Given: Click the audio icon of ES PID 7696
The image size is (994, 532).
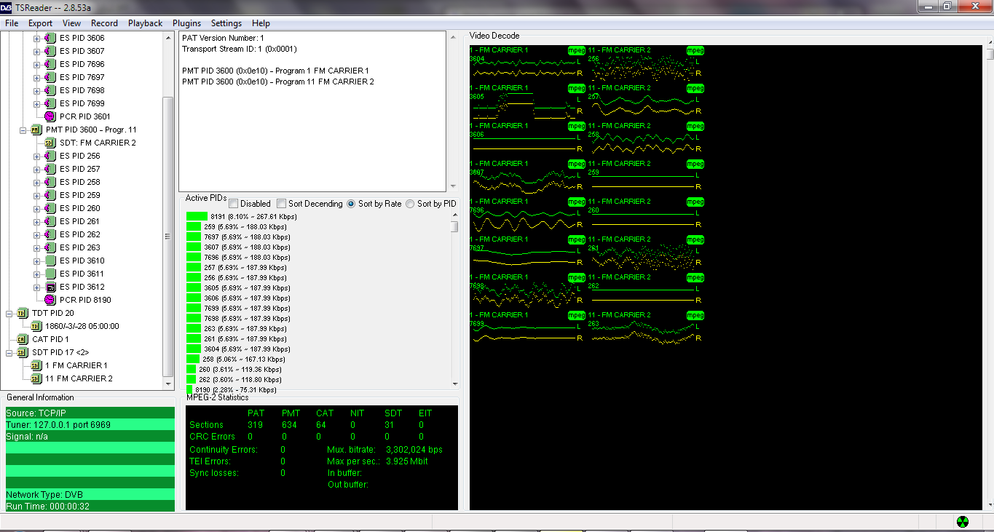Looking at the screenshot, I should [50, 64].
